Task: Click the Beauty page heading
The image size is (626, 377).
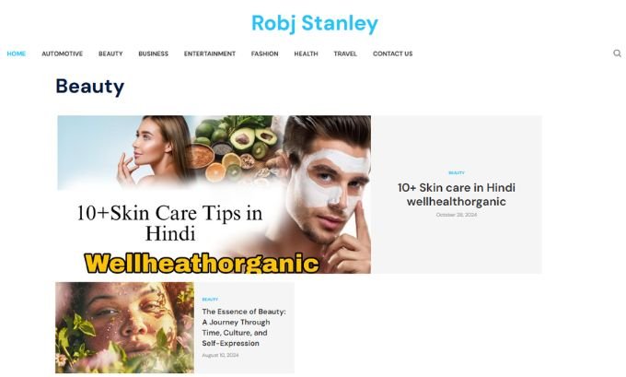Action: pyautogui.click(x=90, y=87)
